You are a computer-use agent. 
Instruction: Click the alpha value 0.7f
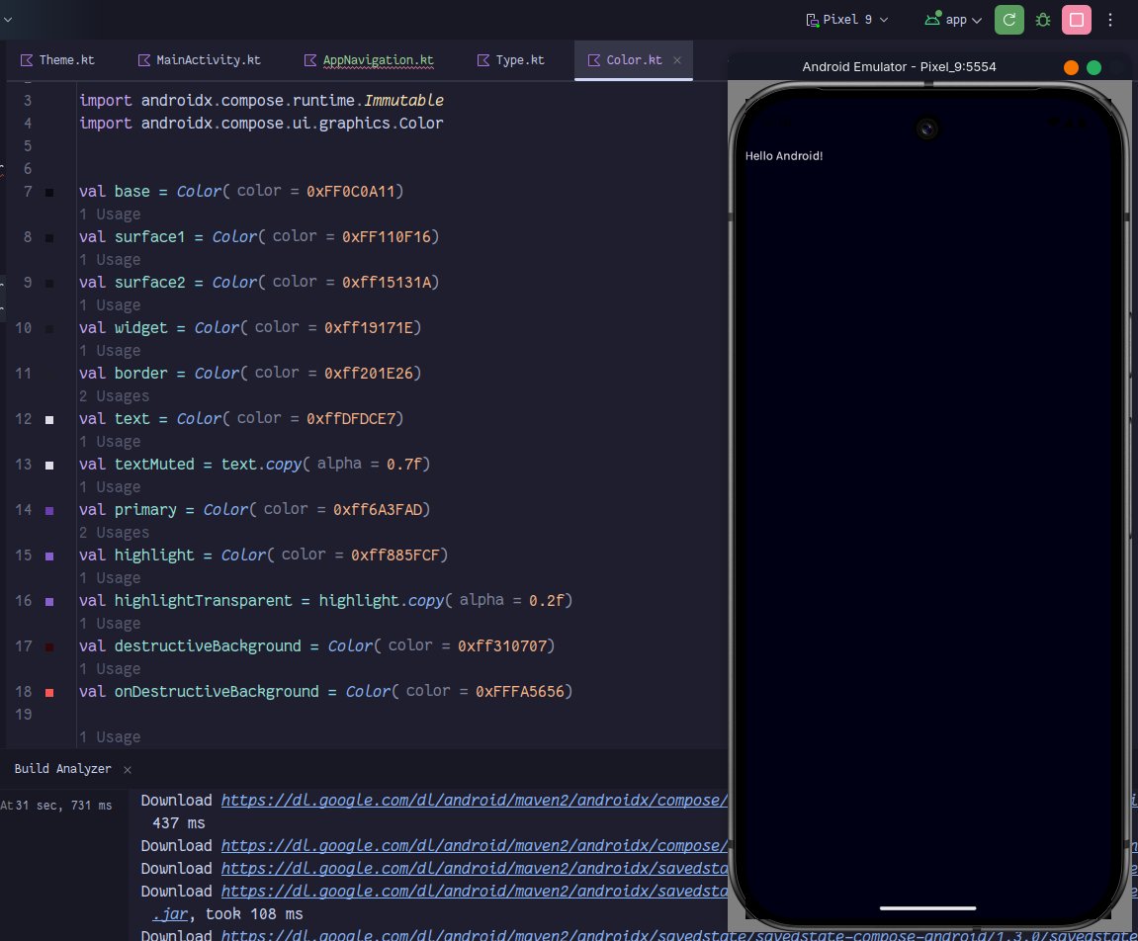click(x=403, y=464)
